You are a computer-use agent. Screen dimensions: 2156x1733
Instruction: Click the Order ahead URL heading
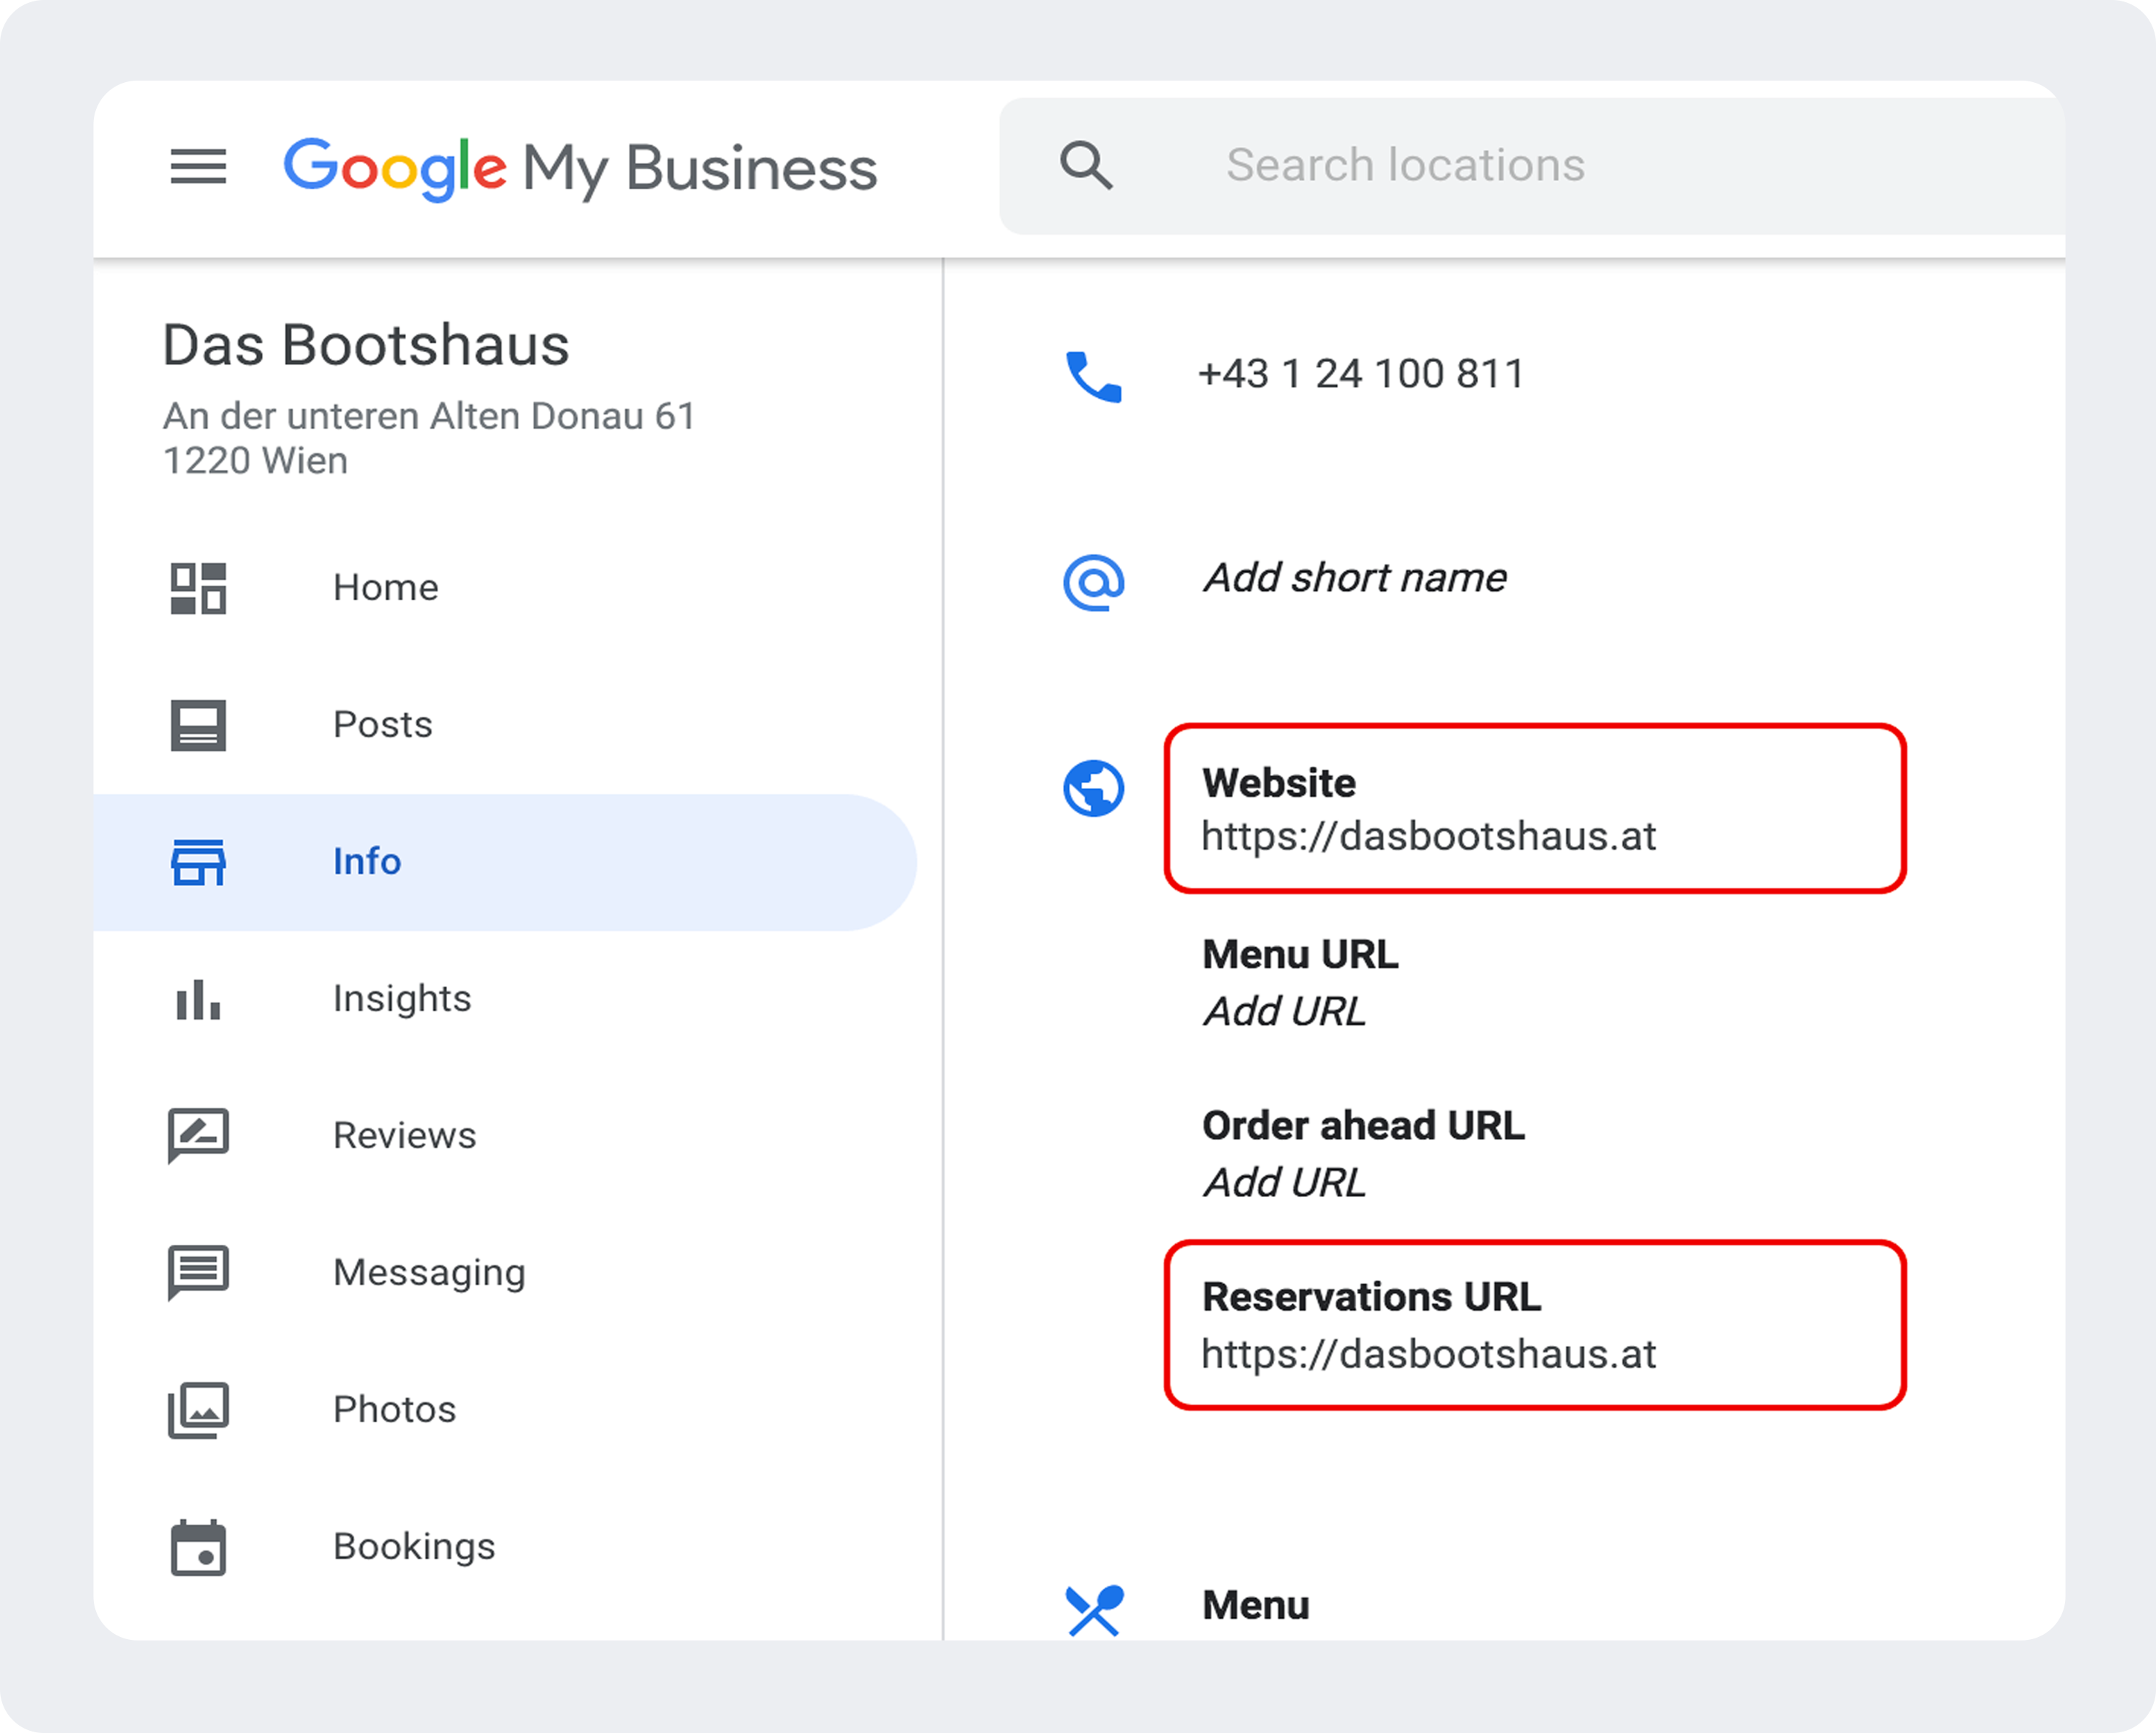tap(1363, 1126)
